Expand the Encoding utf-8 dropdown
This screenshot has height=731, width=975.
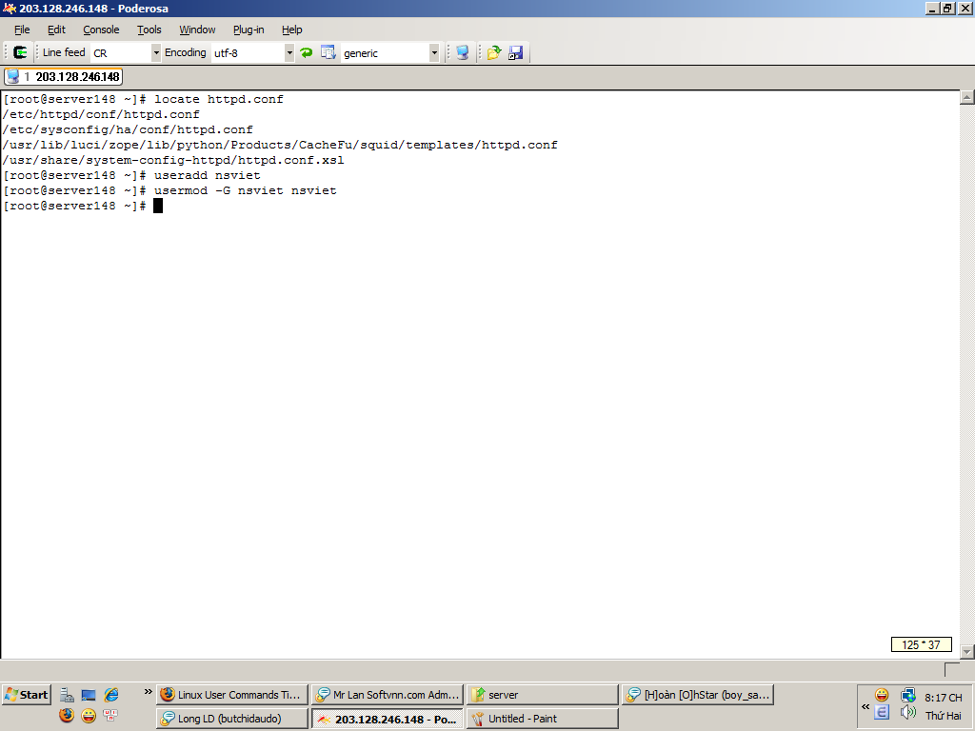tap(289, 53)
